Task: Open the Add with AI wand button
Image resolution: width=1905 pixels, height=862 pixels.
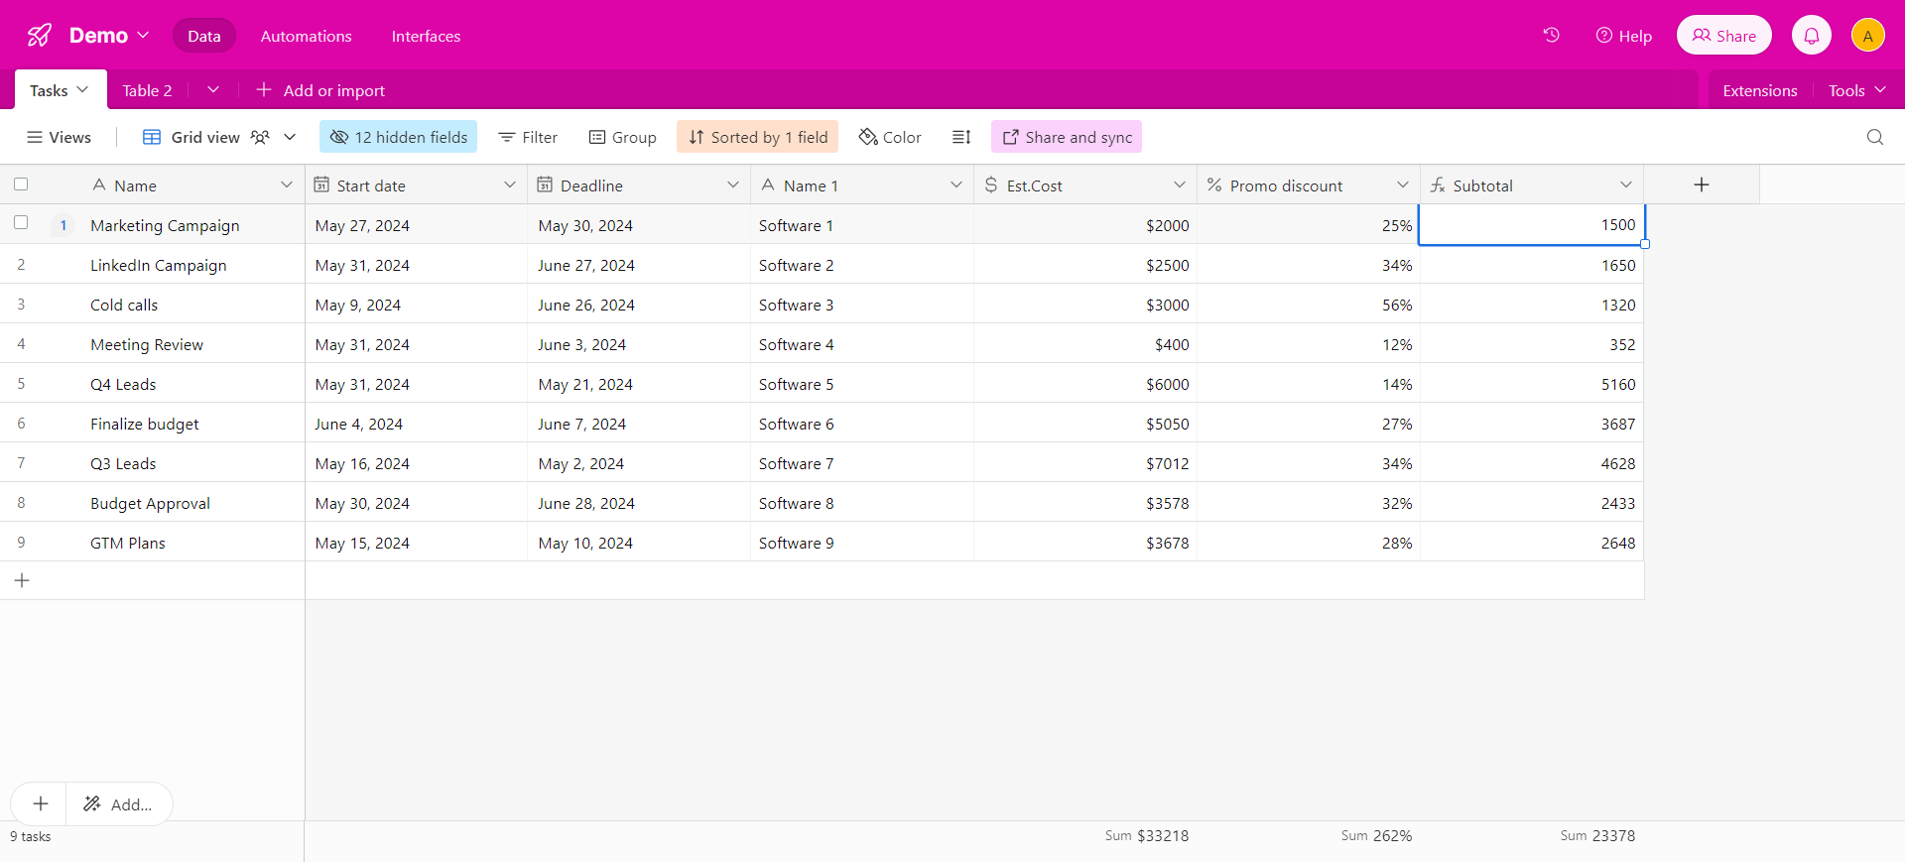Action: (119, 803)
